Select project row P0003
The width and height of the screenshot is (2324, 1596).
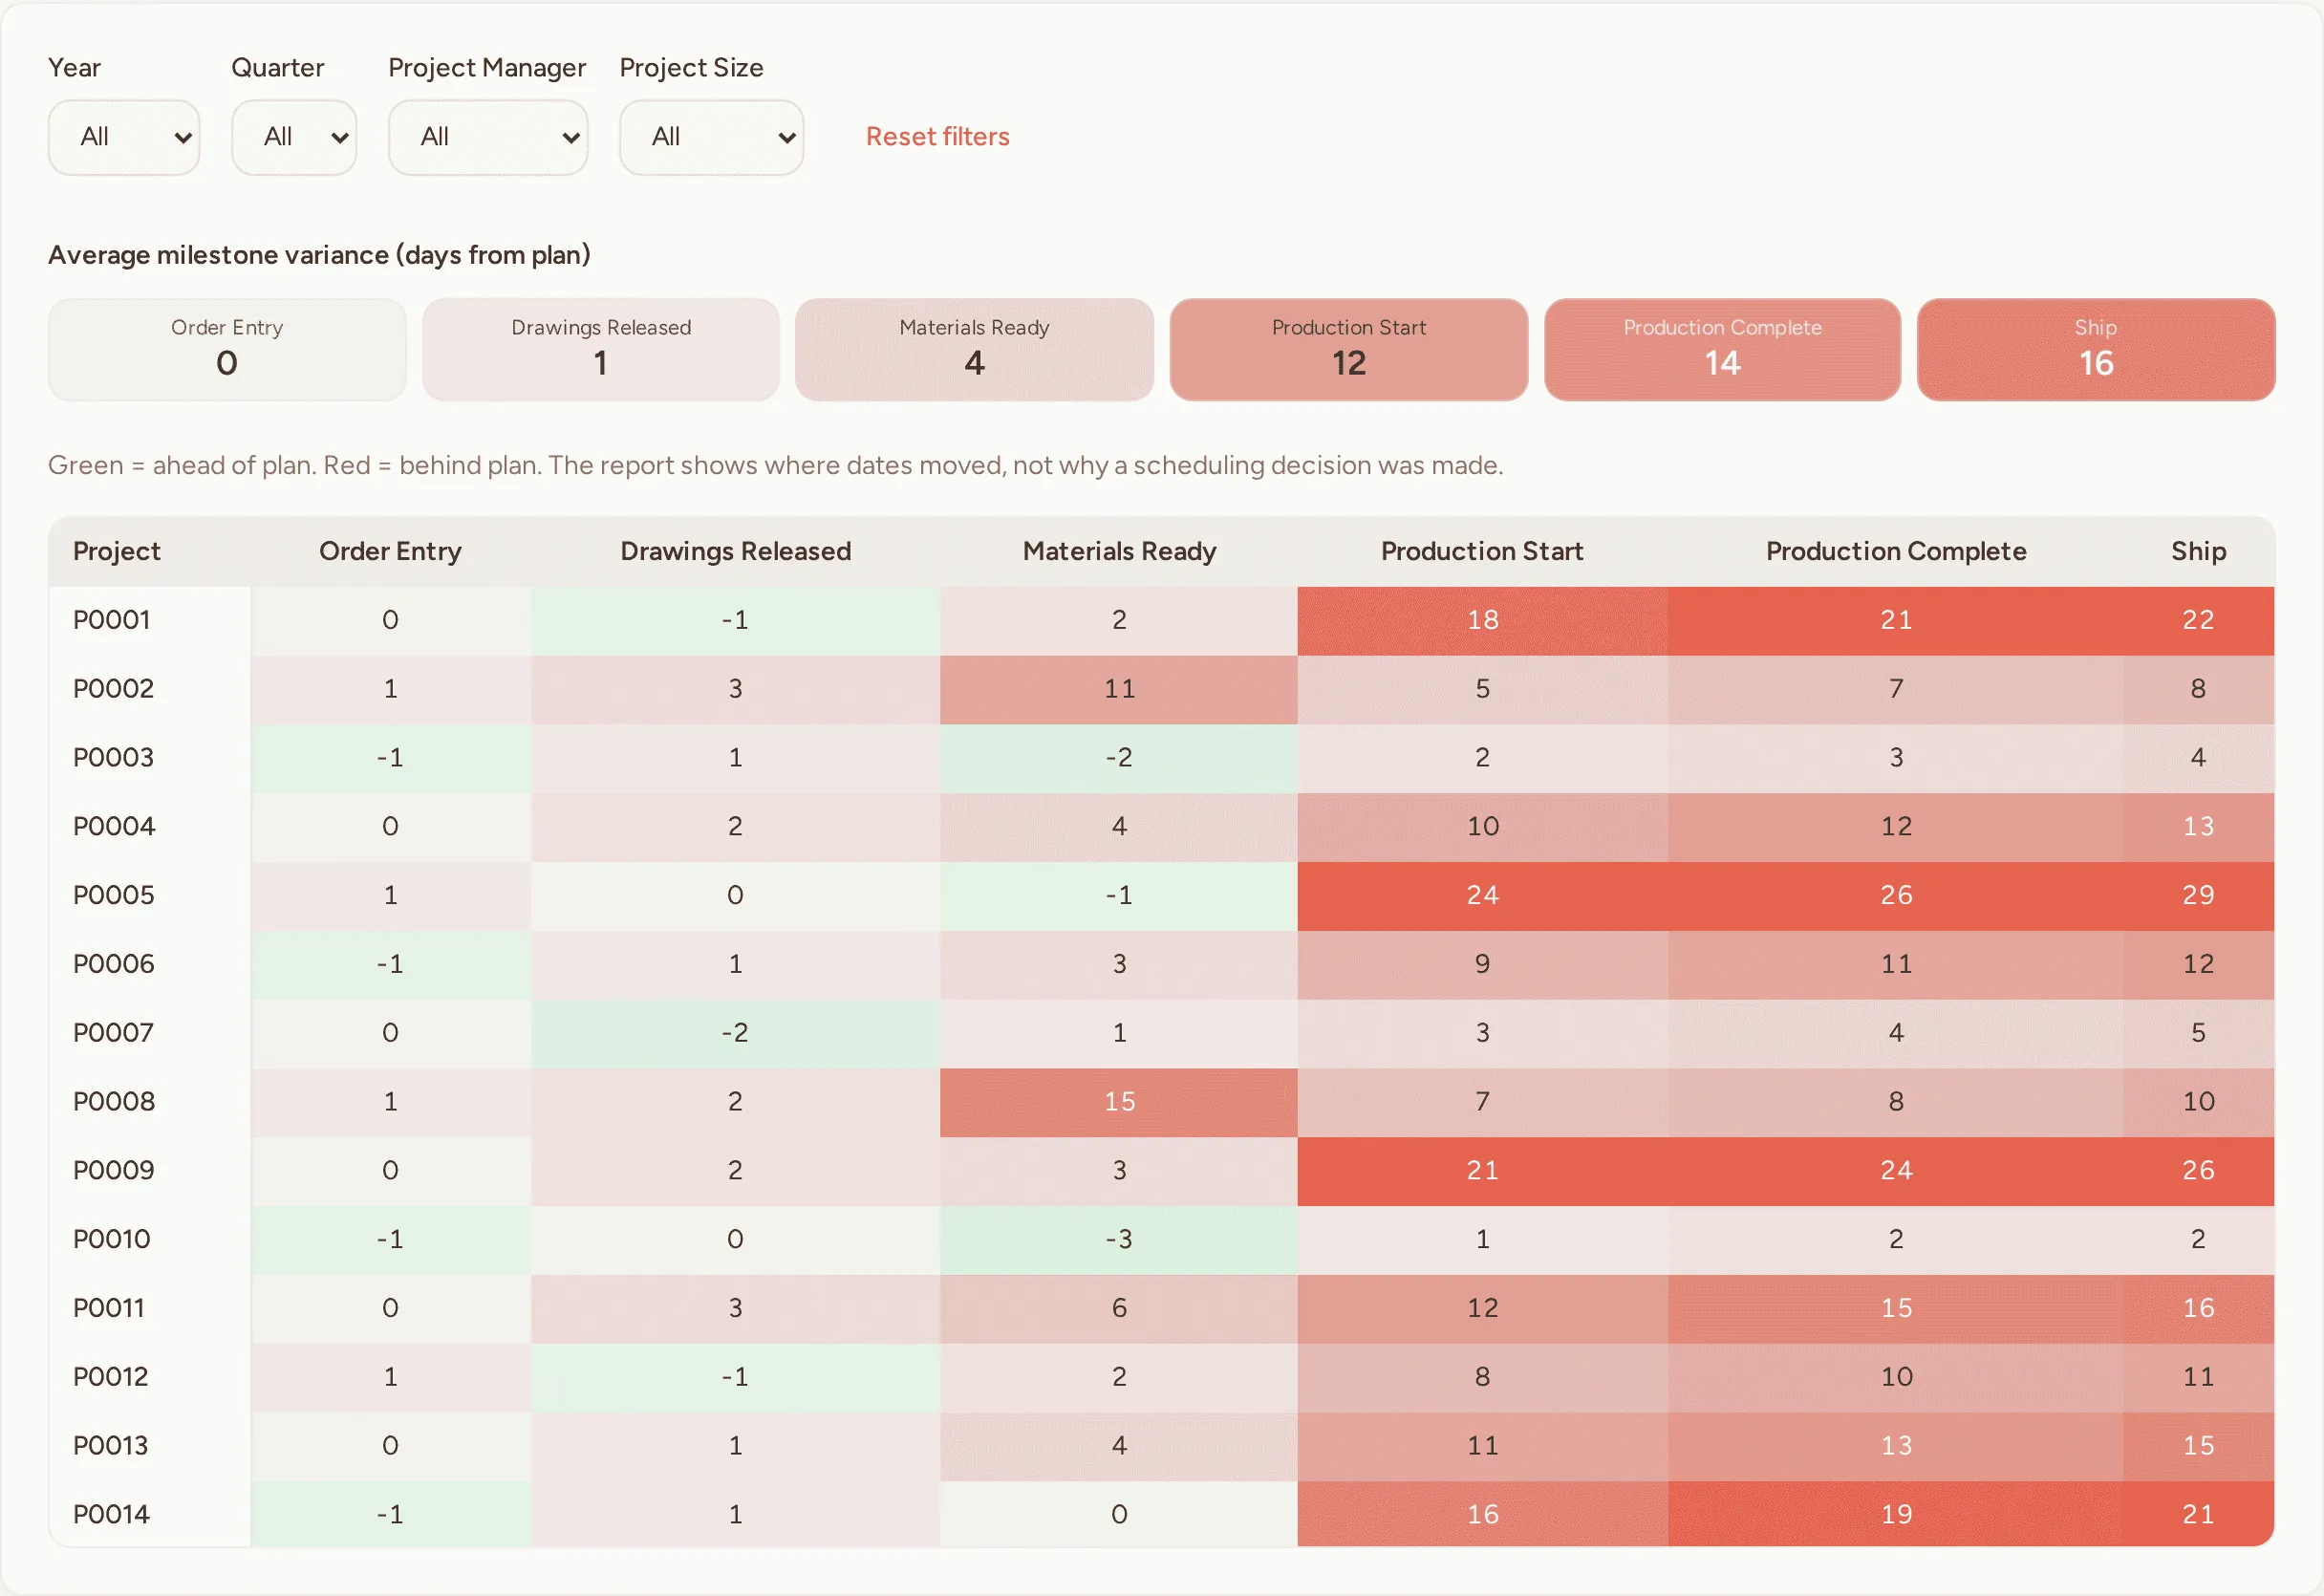coord(1161,758)
